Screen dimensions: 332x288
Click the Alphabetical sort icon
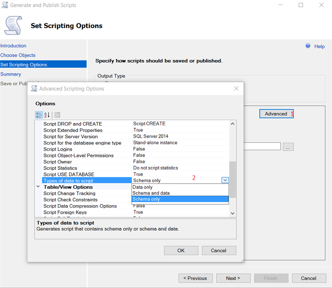point(47,115)
